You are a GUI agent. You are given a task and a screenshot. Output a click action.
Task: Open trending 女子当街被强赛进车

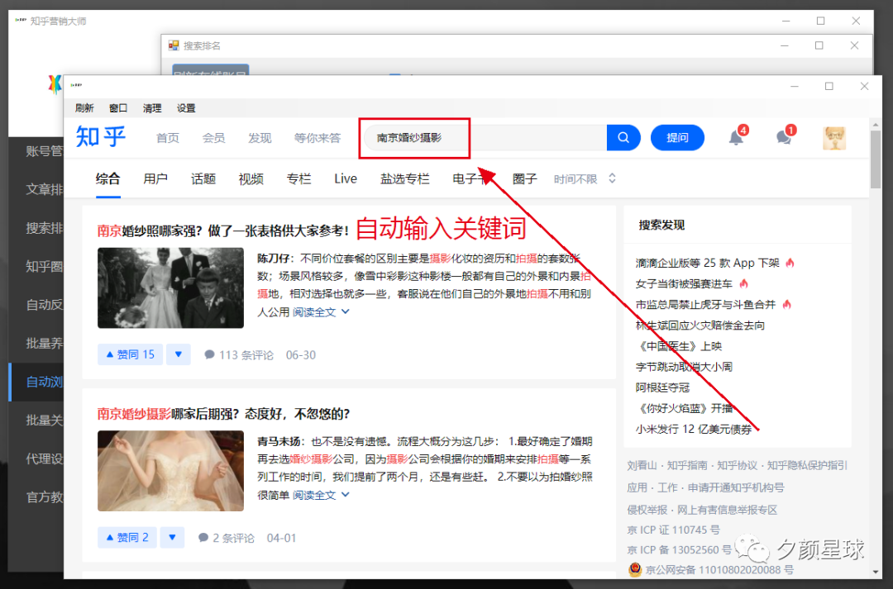click(684, 283)
